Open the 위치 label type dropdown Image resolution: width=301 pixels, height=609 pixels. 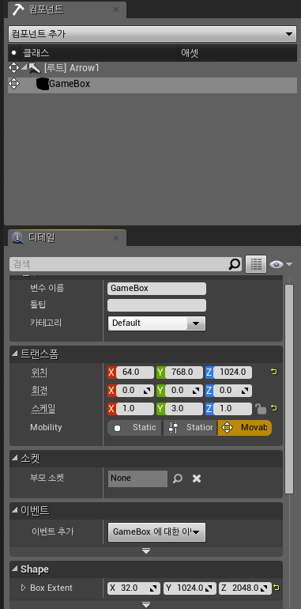pyautogui.click(x=40, y=373)
